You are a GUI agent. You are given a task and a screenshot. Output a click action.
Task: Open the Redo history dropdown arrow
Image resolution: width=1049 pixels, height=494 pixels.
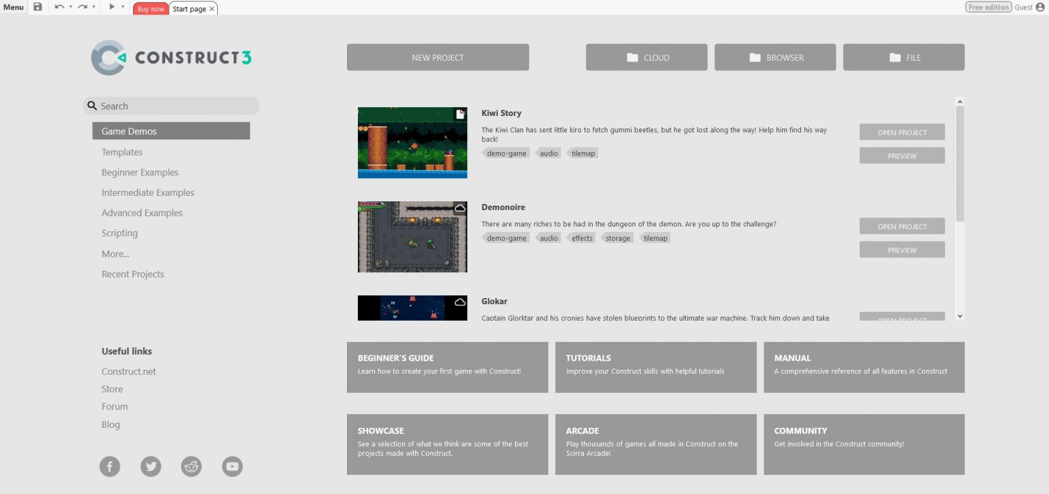pos(94,7)
